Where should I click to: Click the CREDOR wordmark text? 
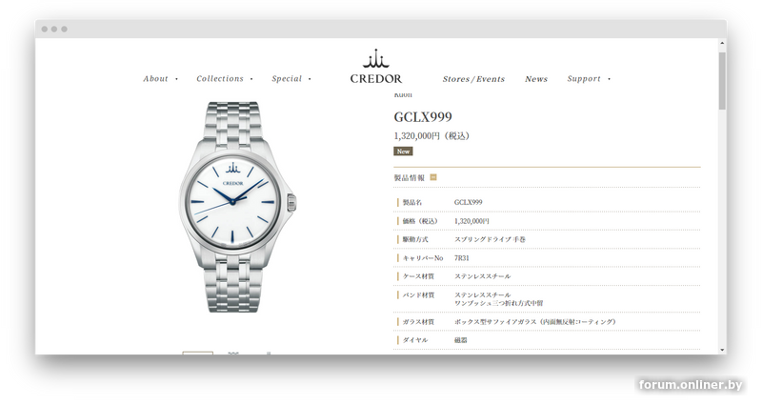376,79
